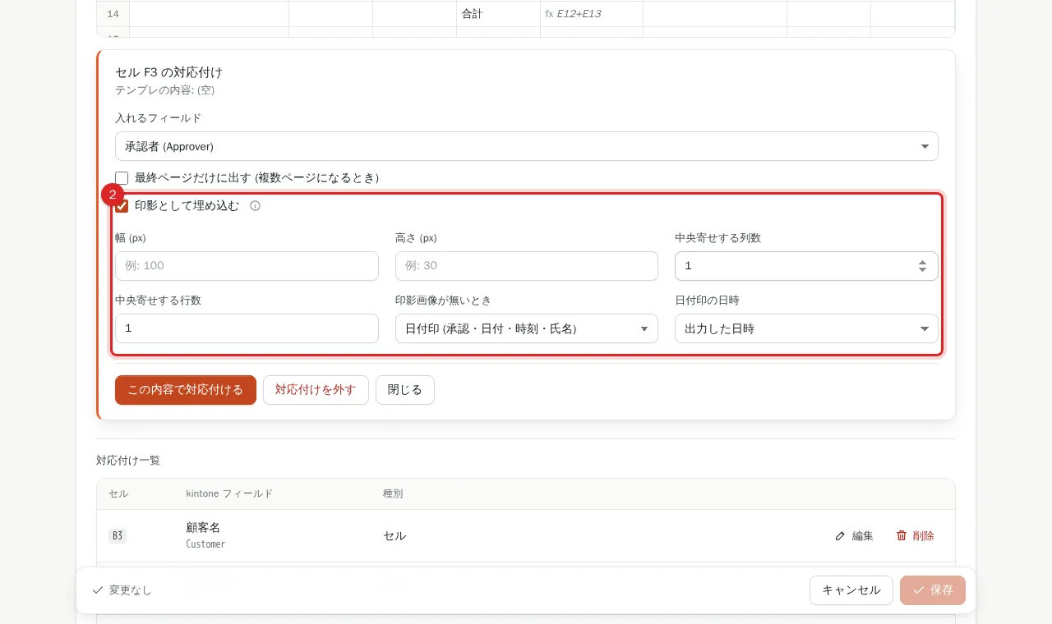The width and height of the screenshot is (1052, 624).
Task: Uncheck 印影として埋め込む checkbox
Action: (x=122, y=206)
